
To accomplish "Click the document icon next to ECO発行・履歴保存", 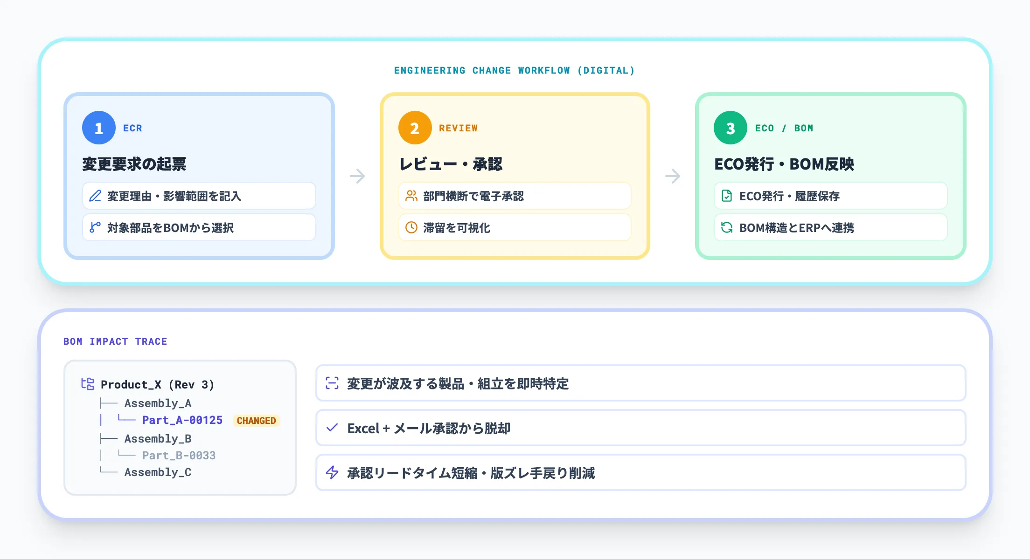I will click(x=726, y=196).
